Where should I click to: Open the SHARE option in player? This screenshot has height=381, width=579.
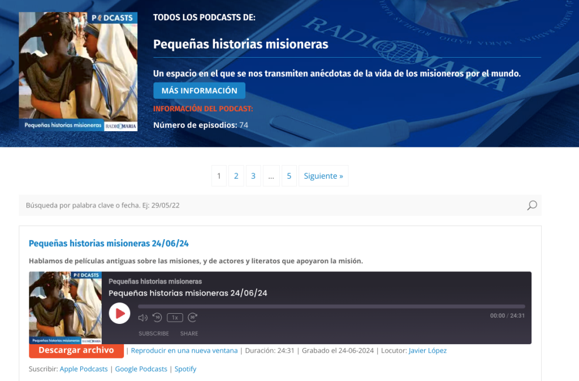coord(189,334)
